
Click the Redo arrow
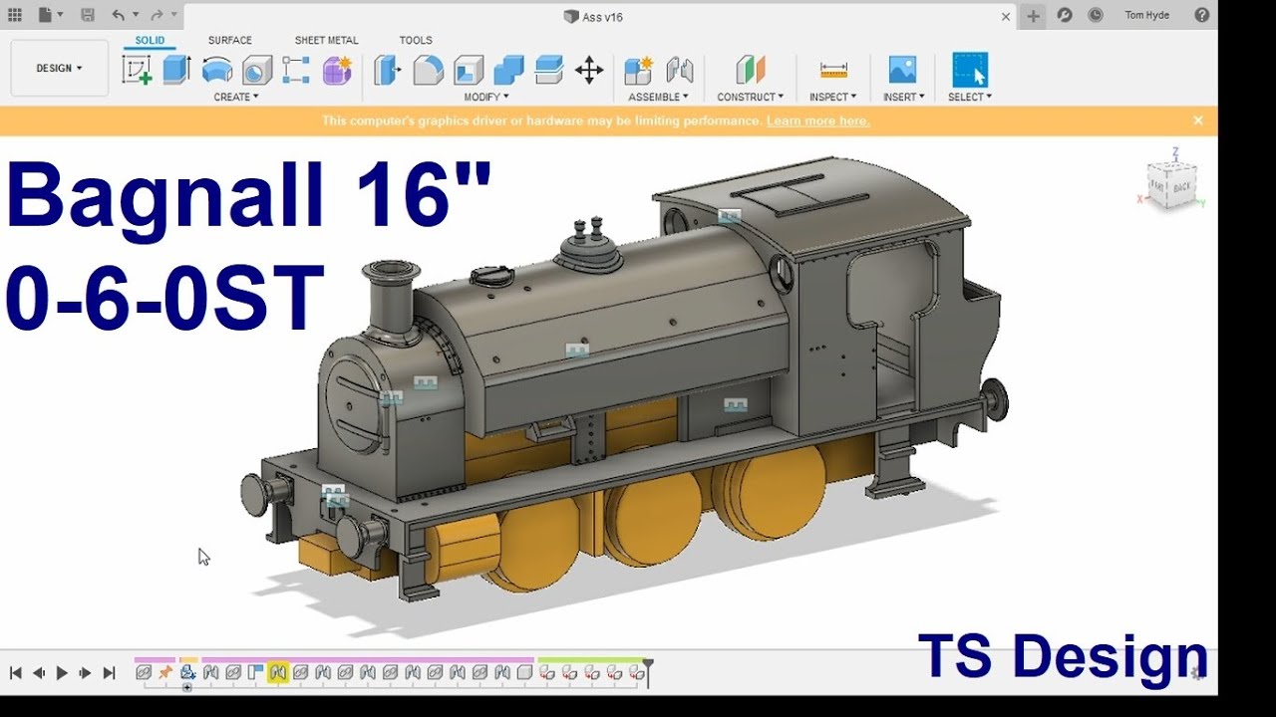point(157,15)
